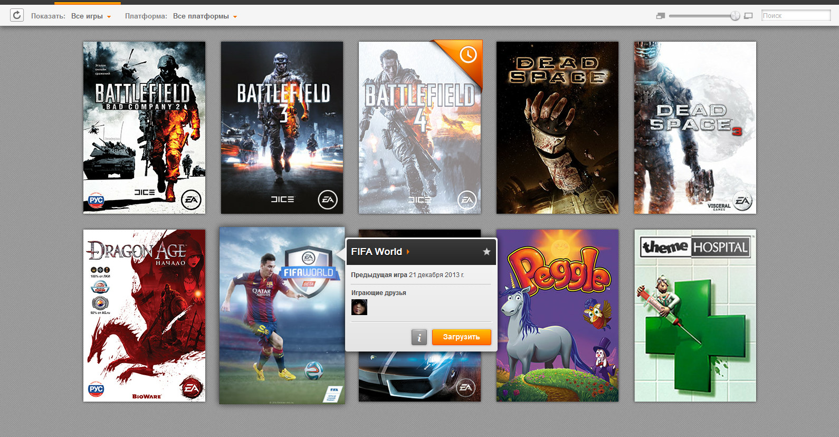Viewport: 839px width, 437px height.
Task: Select the Peggle game cover
Action: (557, 316)
